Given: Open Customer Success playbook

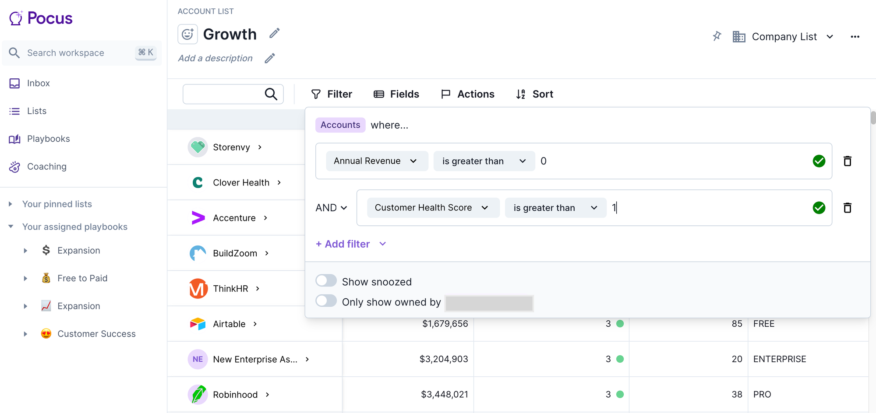Looking at the screenshot, I should (x=96, y=334).
